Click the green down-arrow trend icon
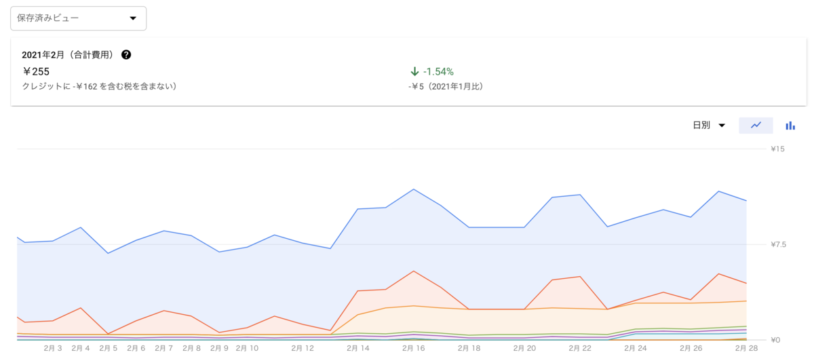 point(414,71)
